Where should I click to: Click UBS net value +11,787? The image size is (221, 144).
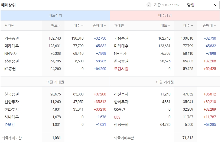(210, 117)
